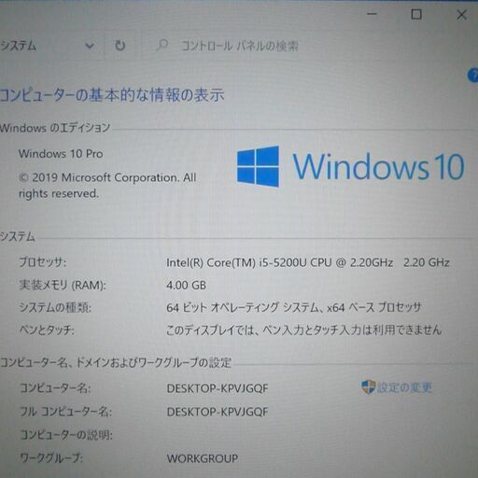The width and height of the screenshot is (478, 478).
Task: Click the コンピューターの説明 label
Action: click(66, 435)
